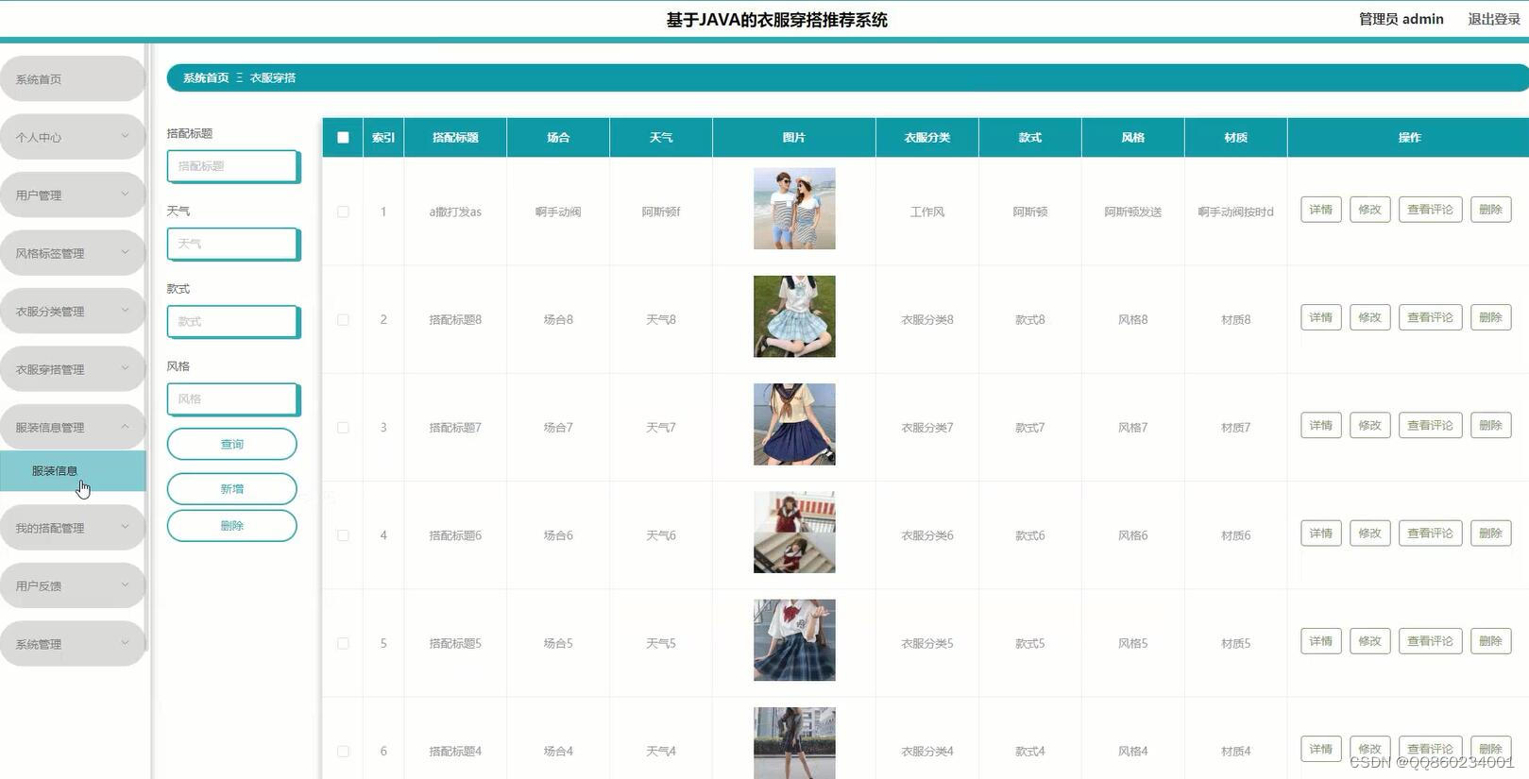Expand the 系统管理 sidebar menu

73,644
